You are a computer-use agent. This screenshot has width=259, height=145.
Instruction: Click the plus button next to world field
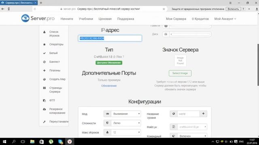(x=203, y=114)
